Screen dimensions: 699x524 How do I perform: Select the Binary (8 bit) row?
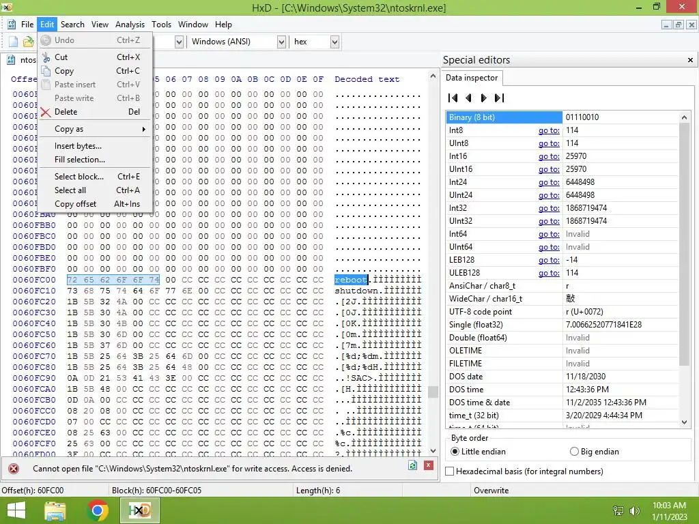pyautogui.click(x=562, y=117)
